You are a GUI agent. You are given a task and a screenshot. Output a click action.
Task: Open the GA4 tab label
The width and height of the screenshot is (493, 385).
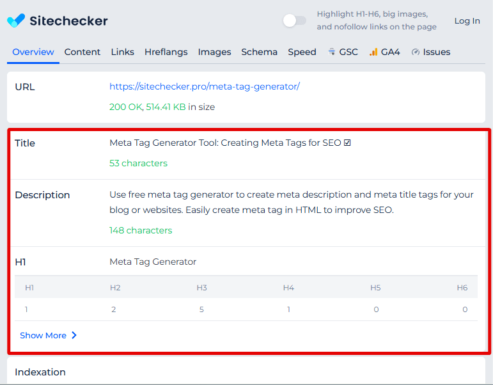click(x=390, y=52)
